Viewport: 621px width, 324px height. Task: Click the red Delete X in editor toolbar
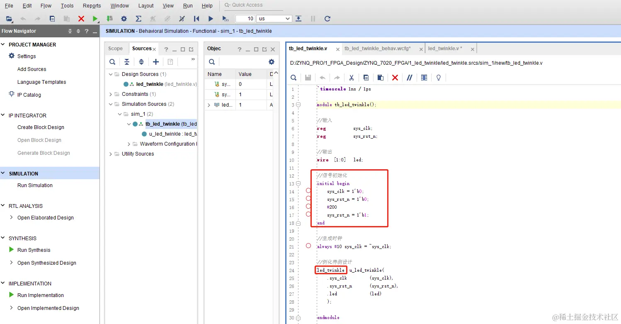pos(395,78)
